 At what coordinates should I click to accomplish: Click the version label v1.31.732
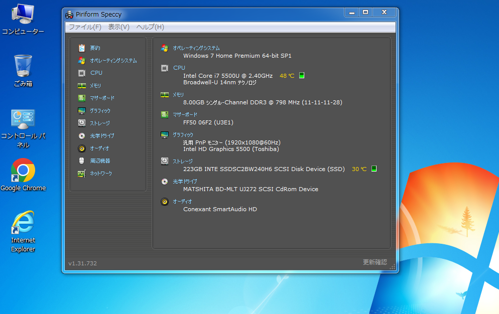coord(82,263)
